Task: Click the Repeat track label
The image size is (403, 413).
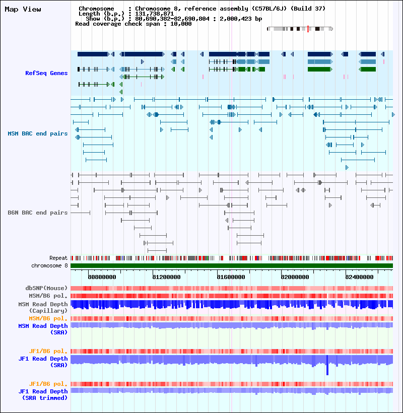Action: click(x=58, y=258)
